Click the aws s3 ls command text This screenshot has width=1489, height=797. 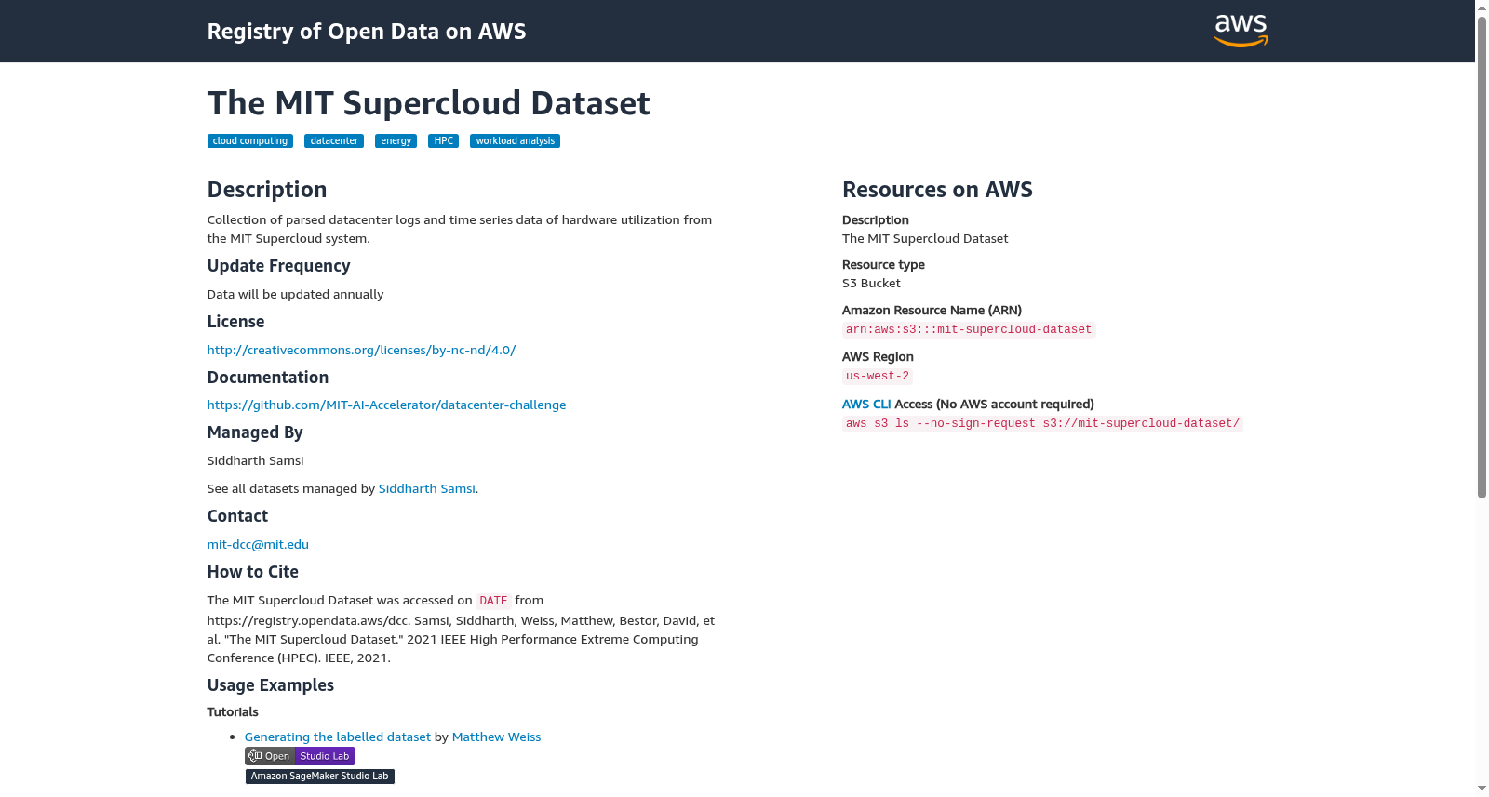1042,424
